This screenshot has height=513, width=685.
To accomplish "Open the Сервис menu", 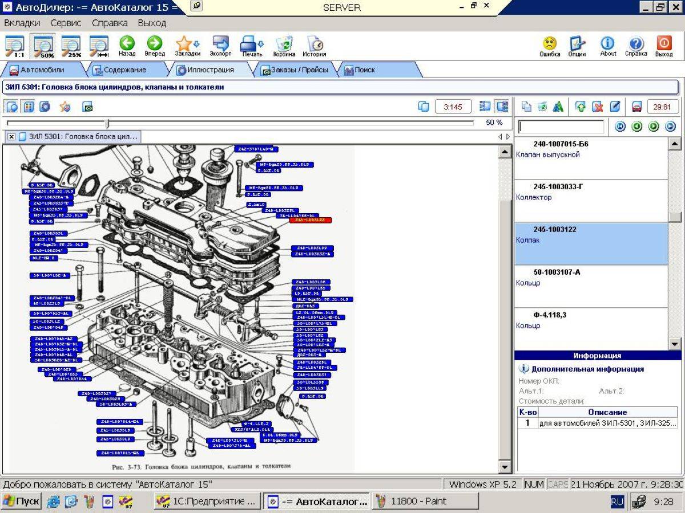I will 66,23.
